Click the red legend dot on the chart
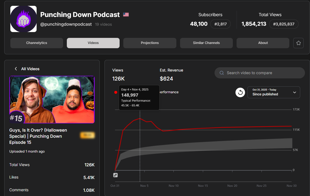This screenshot has width=310, height=196. click(116, 92)
